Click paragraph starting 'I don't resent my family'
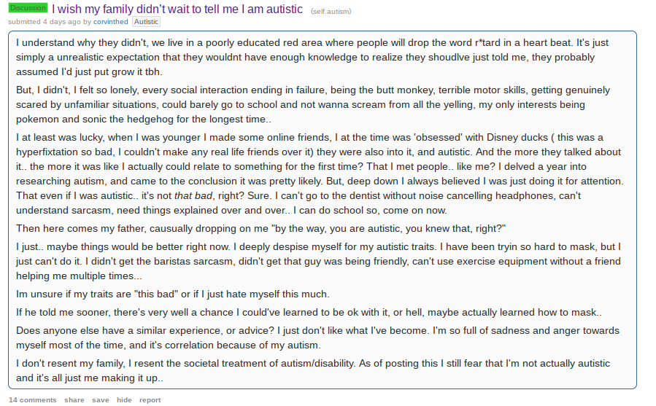The width and height of the screenshot is (656, 406). 313,370
